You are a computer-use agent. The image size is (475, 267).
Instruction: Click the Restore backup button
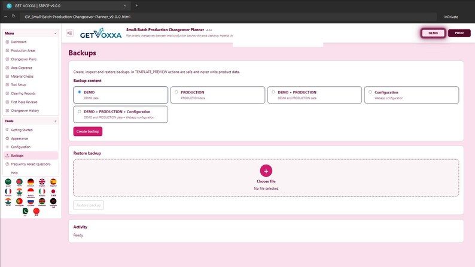click(89, 205)
